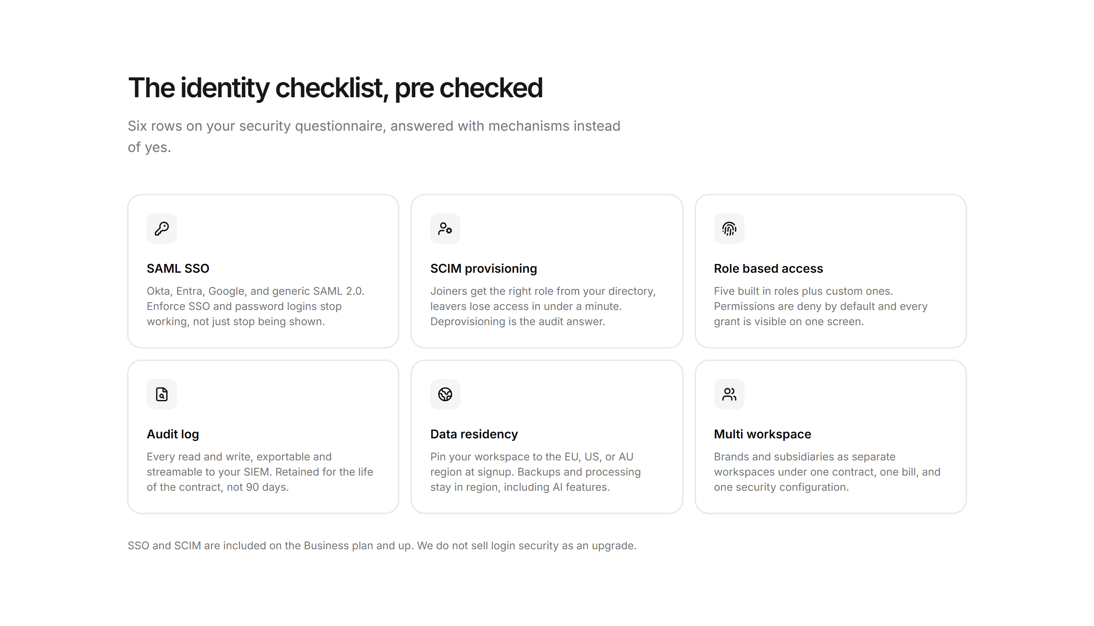The image size is (1094, 626).
Task: Click the Okta, Entra, Google description text
Action: (255, 306)
